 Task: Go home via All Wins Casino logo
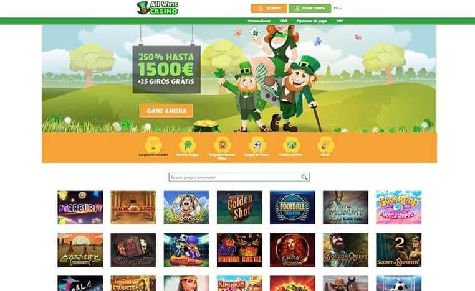[x=157, y=8]
